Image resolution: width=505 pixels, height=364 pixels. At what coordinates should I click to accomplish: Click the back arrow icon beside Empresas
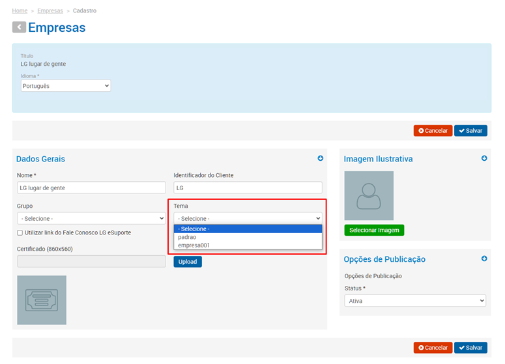19,27
